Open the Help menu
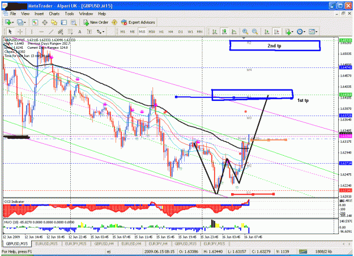This screenshot has height=256, width=354. tap(102, 14)
